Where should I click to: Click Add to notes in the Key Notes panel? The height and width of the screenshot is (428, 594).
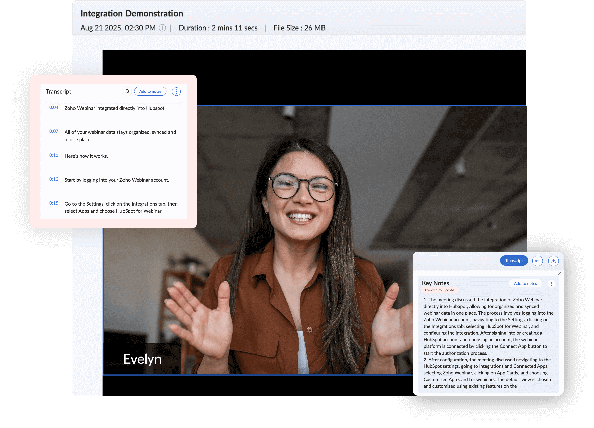click(x=525, y=283)
